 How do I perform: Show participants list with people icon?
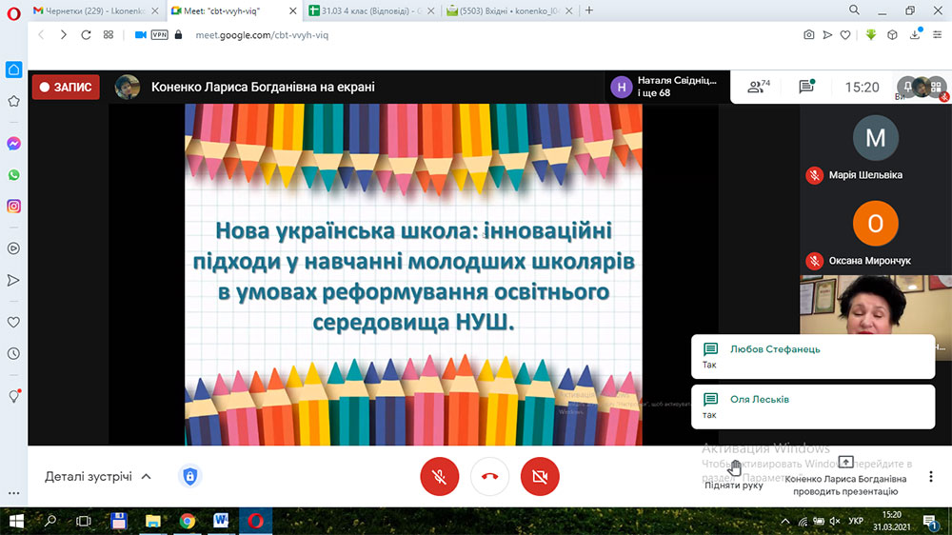759,87
